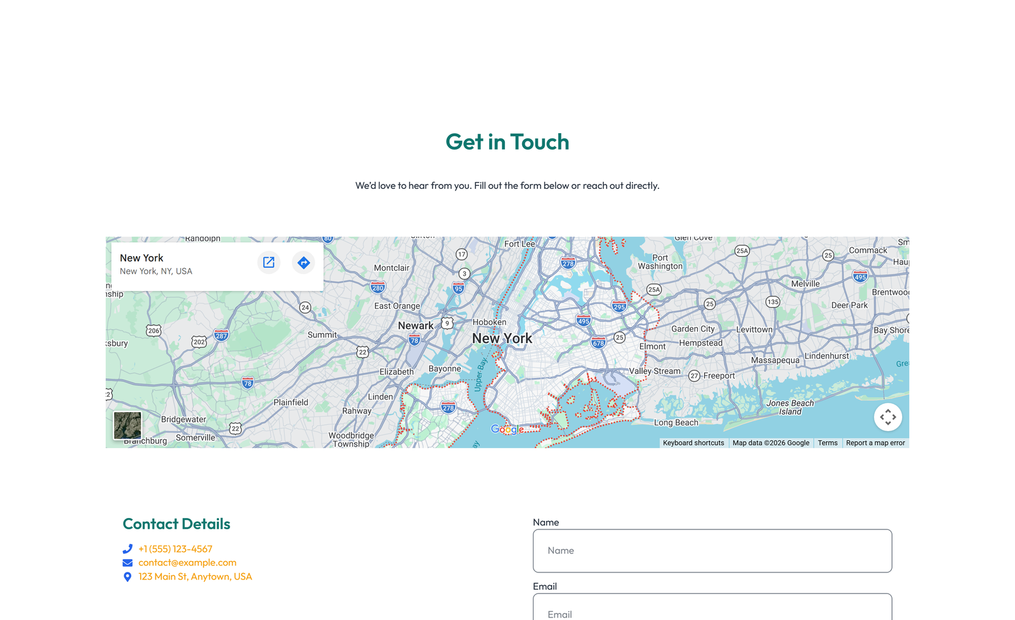Email contact@example.com
The width and height of the screenshot is (1015, 620).
click(x=187, y=563)
